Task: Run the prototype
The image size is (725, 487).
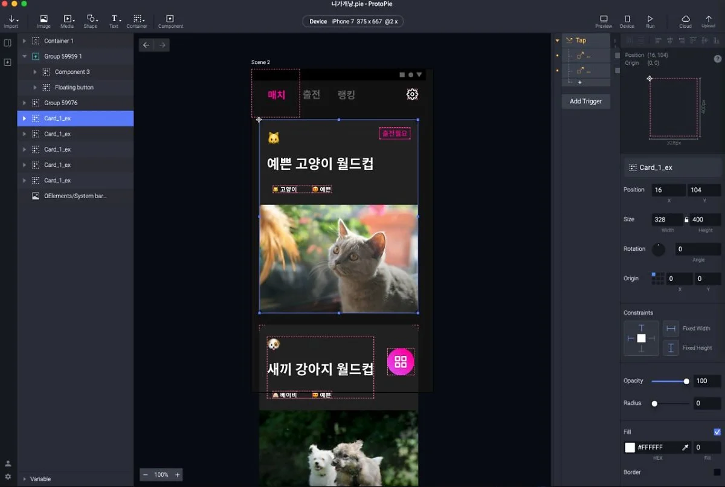Action: coord(650,22)
